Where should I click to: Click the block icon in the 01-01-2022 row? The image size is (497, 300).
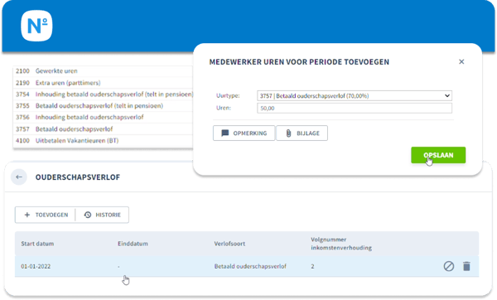(448, 266)
